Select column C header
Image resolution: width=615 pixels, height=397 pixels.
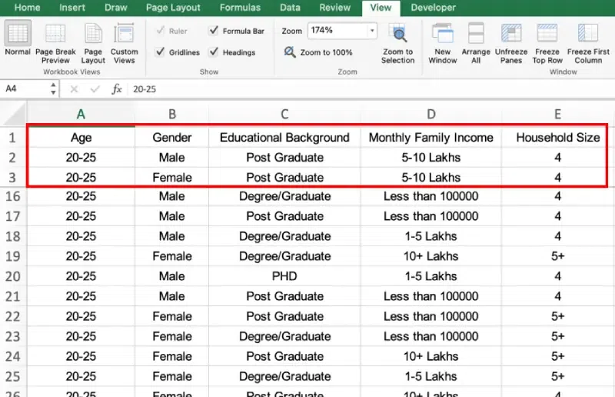284,115
